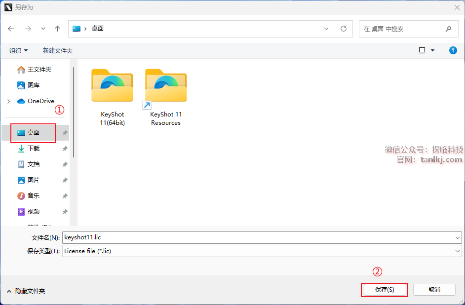Focus the 在 桌面 中搜索 search box

(408, 29)
